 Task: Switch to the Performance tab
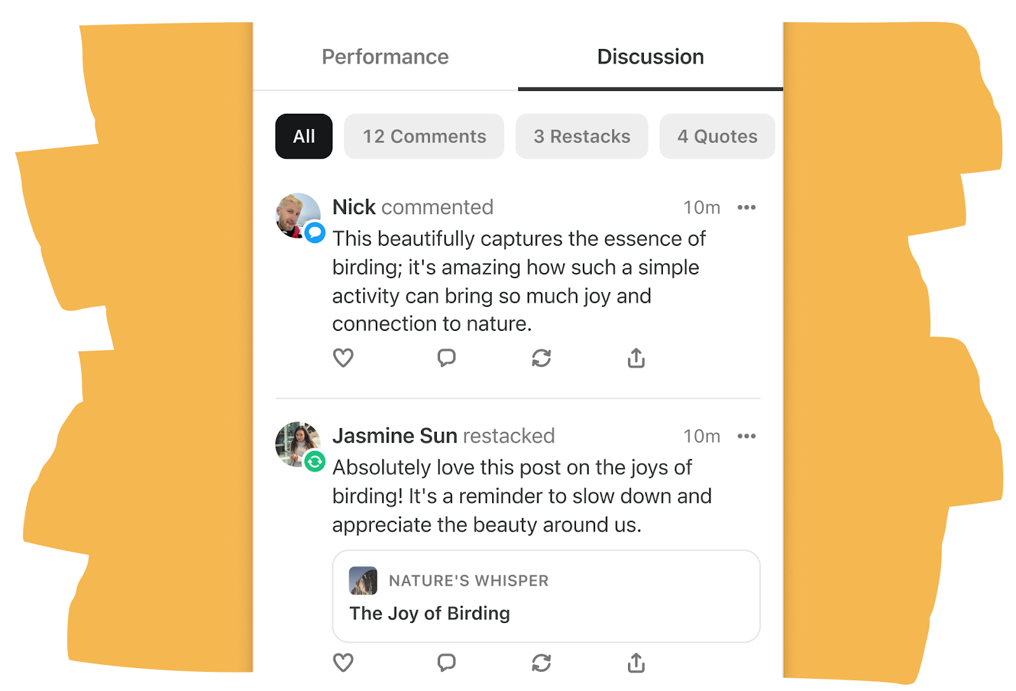pos(385,57)
